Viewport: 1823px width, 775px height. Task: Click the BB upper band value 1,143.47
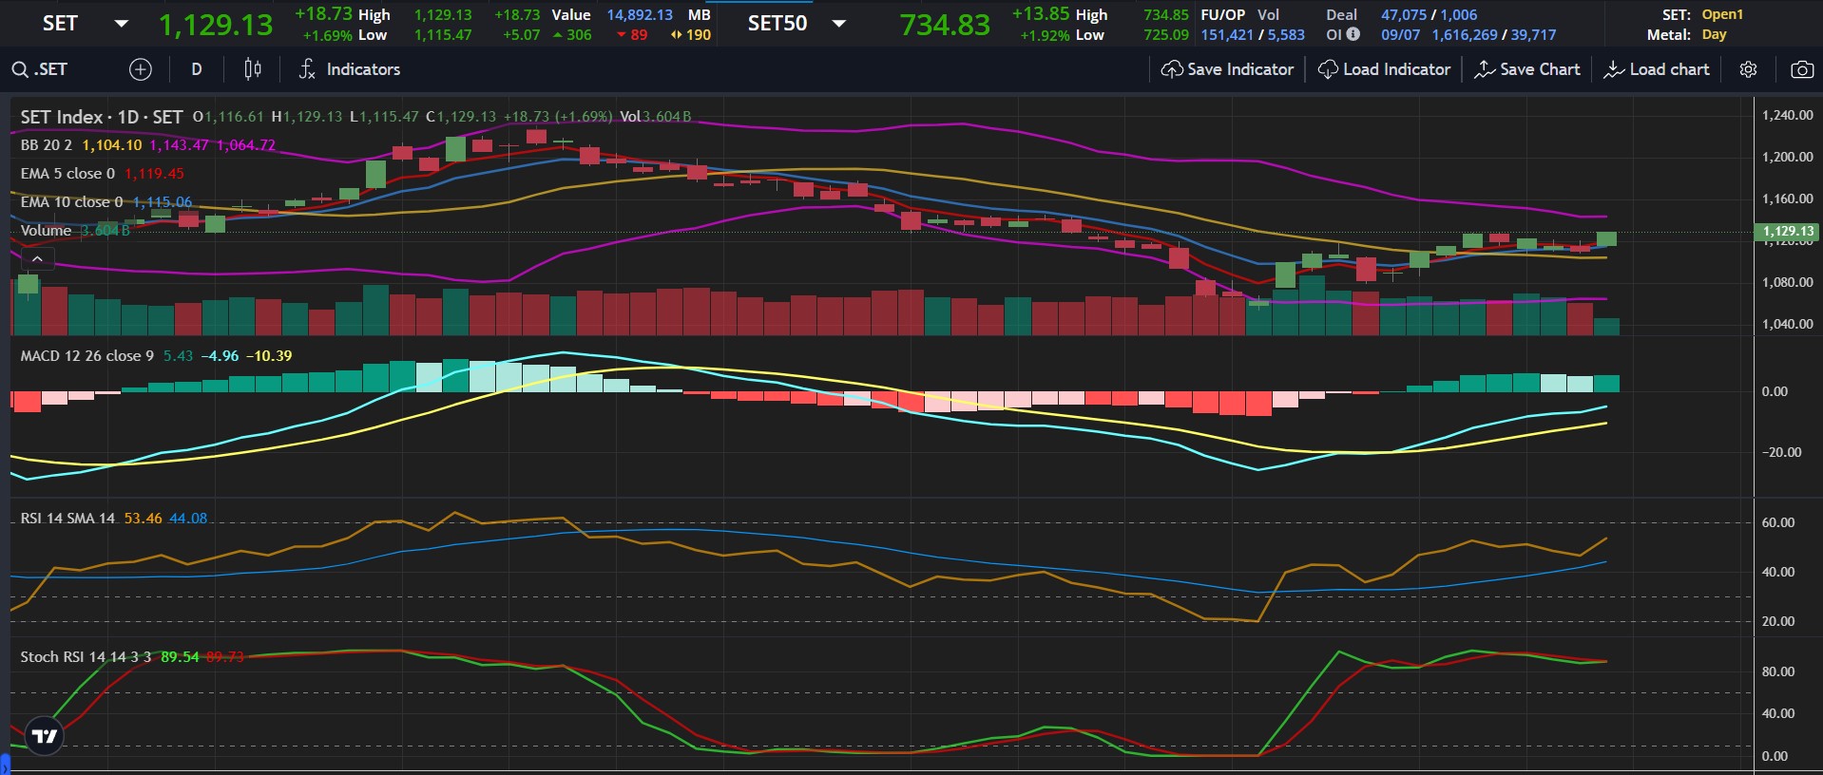coord(179,145)
